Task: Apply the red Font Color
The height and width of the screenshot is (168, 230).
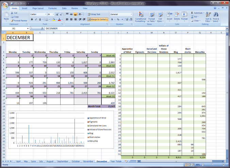Action: pyautogui.click(x=59, y=19)
